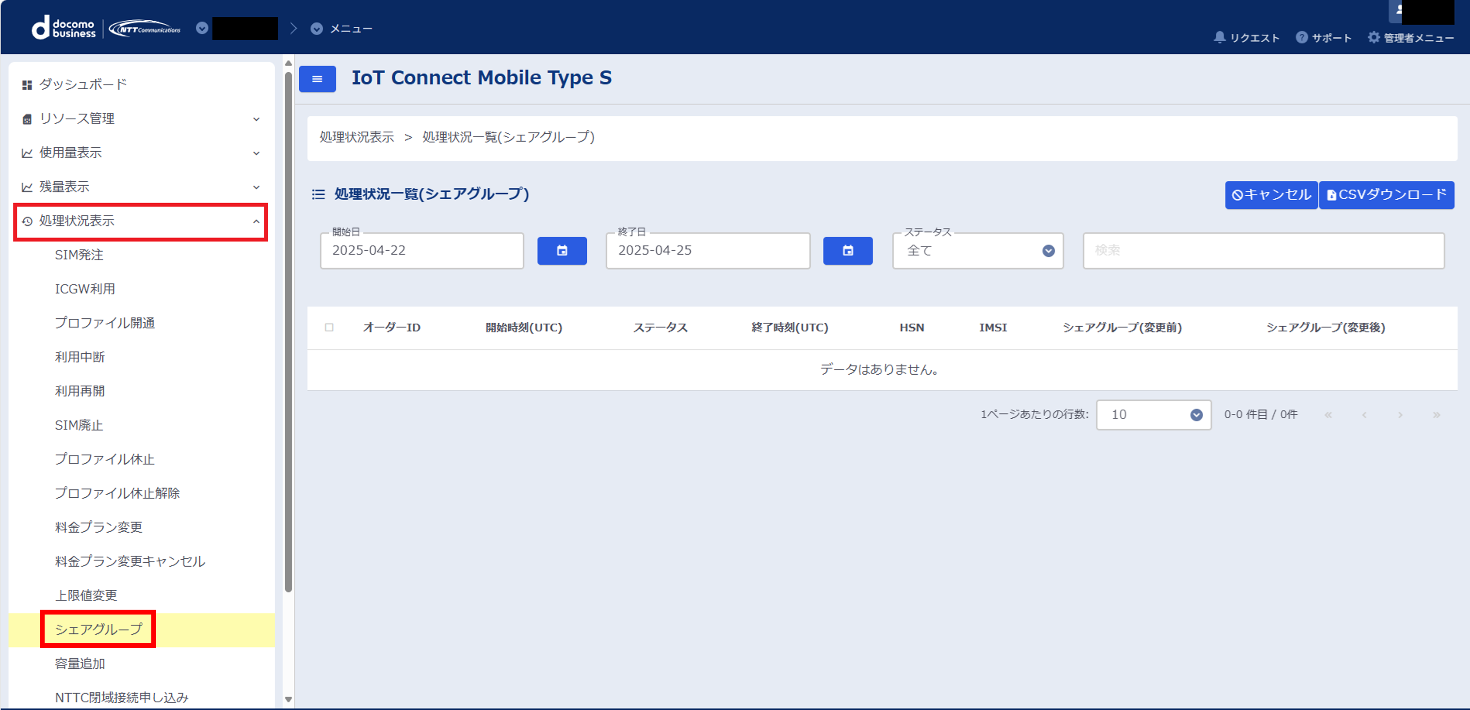
Task: Toggle the select-all checkbox in table header
Action: (x=329, y=327)
